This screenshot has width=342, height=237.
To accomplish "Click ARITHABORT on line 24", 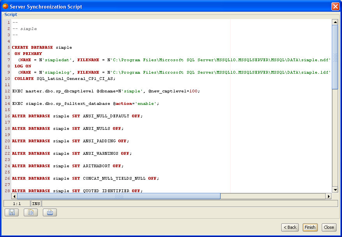I will click(96, 166).
